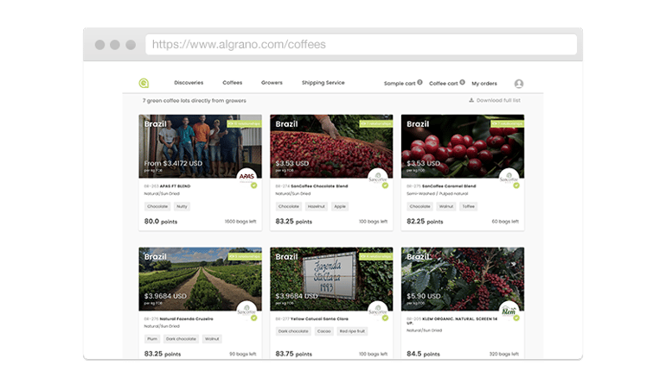
Task: Click relationships badge on Chocolate Blend photo
Action: coord(376,123)
